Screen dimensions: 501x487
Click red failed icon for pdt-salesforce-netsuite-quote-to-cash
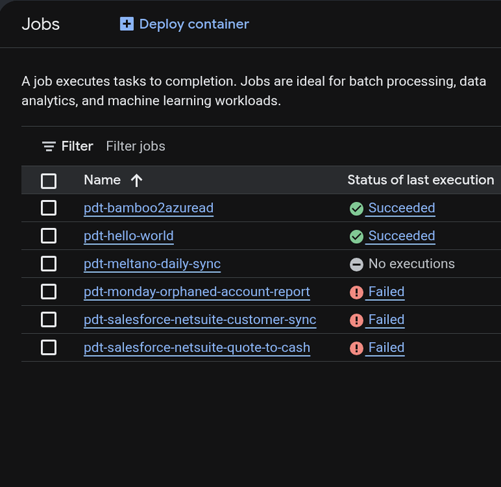coord(356,348)
